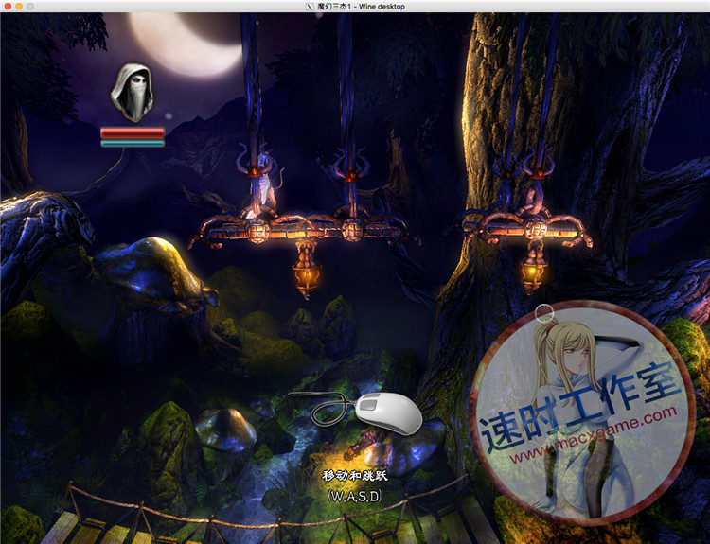
Task: Click the '(W,A,S,D)' key hint text
Action: click(355, 496)
